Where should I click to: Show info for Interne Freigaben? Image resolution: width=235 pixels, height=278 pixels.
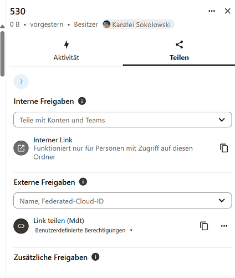[82, 101]
